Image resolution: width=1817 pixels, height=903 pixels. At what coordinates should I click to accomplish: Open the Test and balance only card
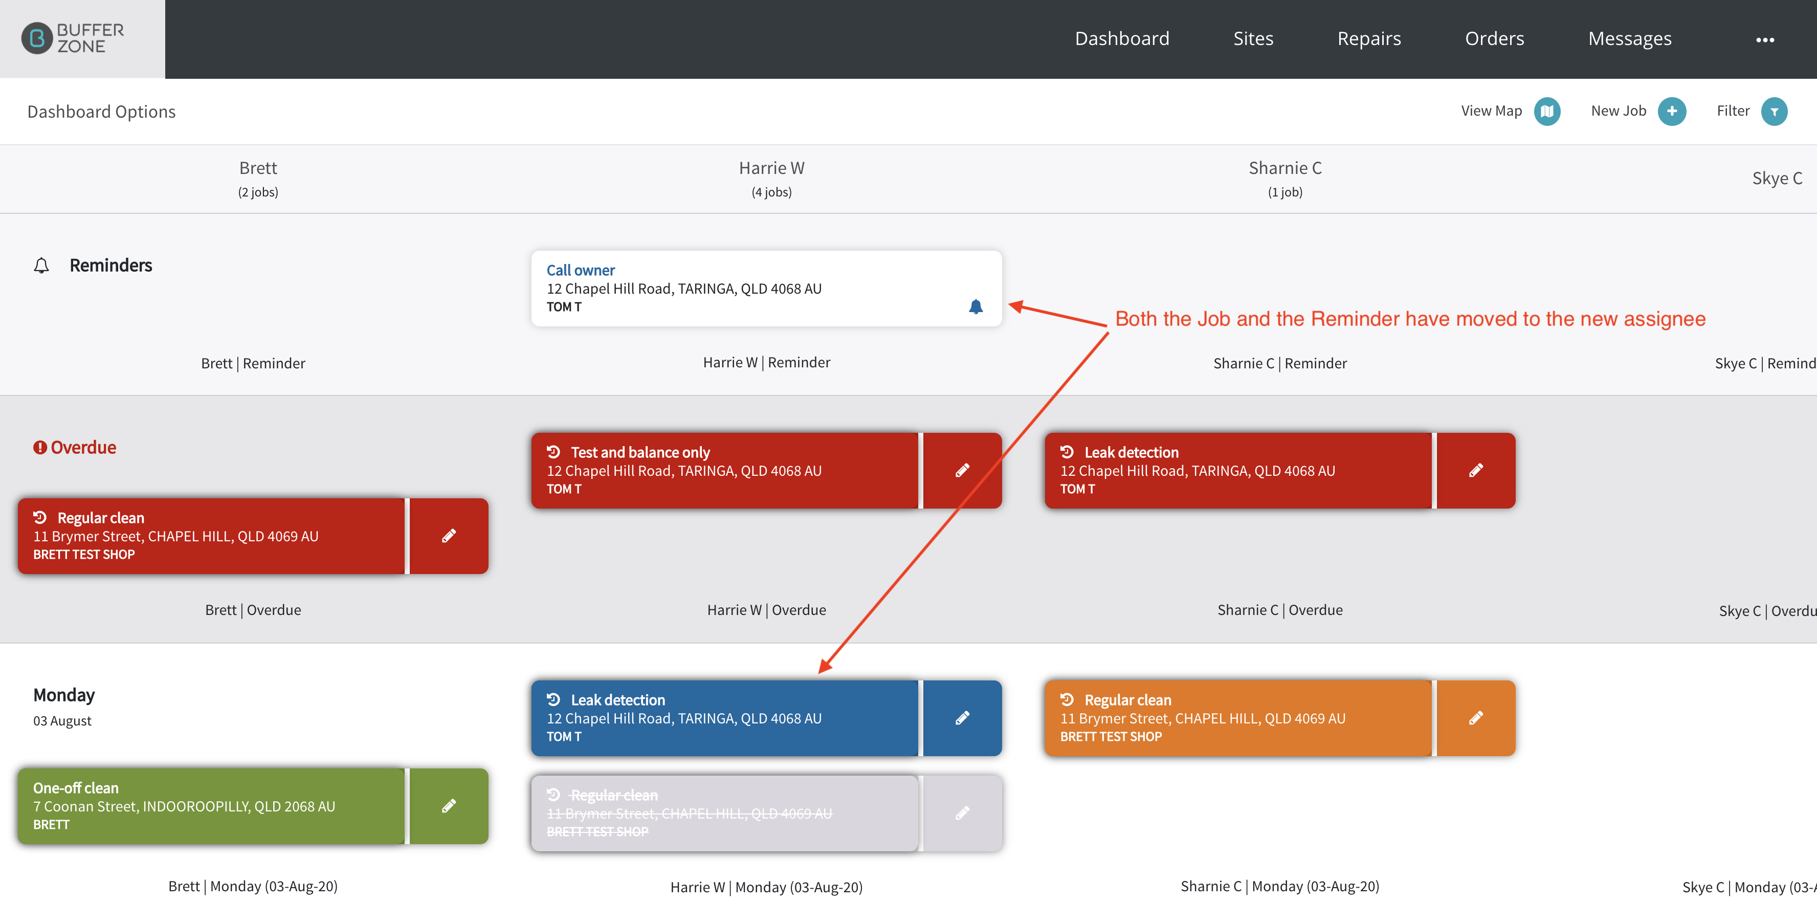[x=724, y=471]
